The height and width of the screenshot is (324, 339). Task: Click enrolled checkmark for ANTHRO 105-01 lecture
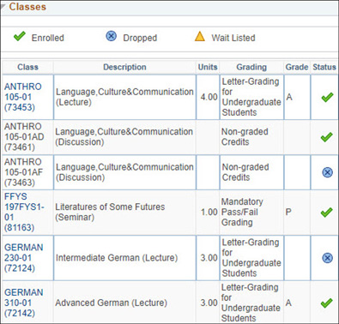click(x=327, y=97)
